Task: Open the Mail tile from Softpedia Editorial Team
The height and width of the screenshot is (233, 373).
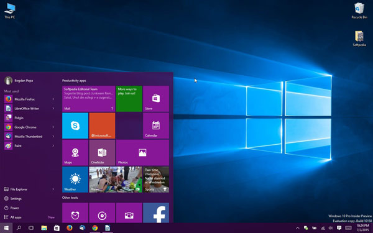Action: click(x=88, y=99)
